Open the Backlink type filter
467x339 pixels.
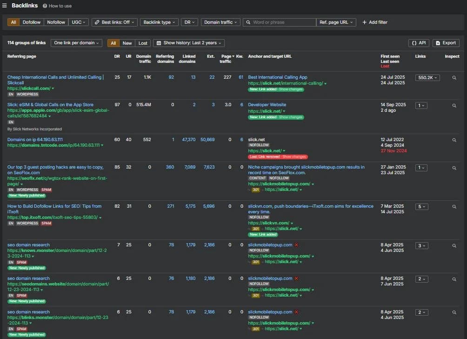point(160,22)
